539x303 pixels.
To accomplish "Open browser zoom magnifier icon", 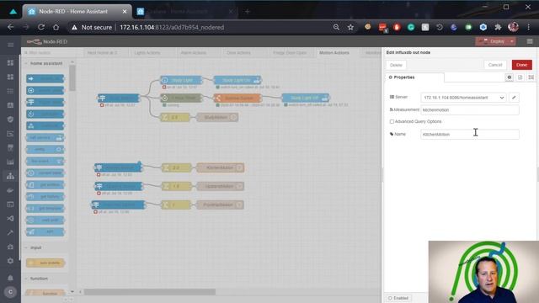I will [336, 27].
